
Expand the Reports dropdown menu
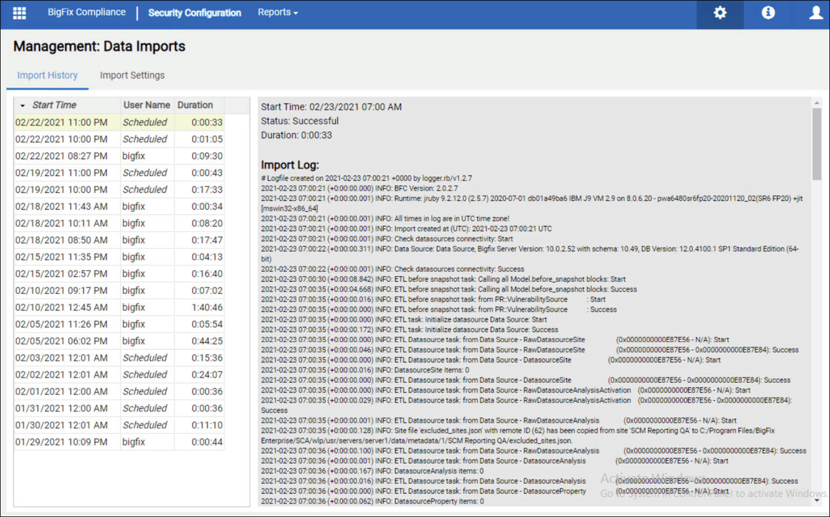[277, 12]
